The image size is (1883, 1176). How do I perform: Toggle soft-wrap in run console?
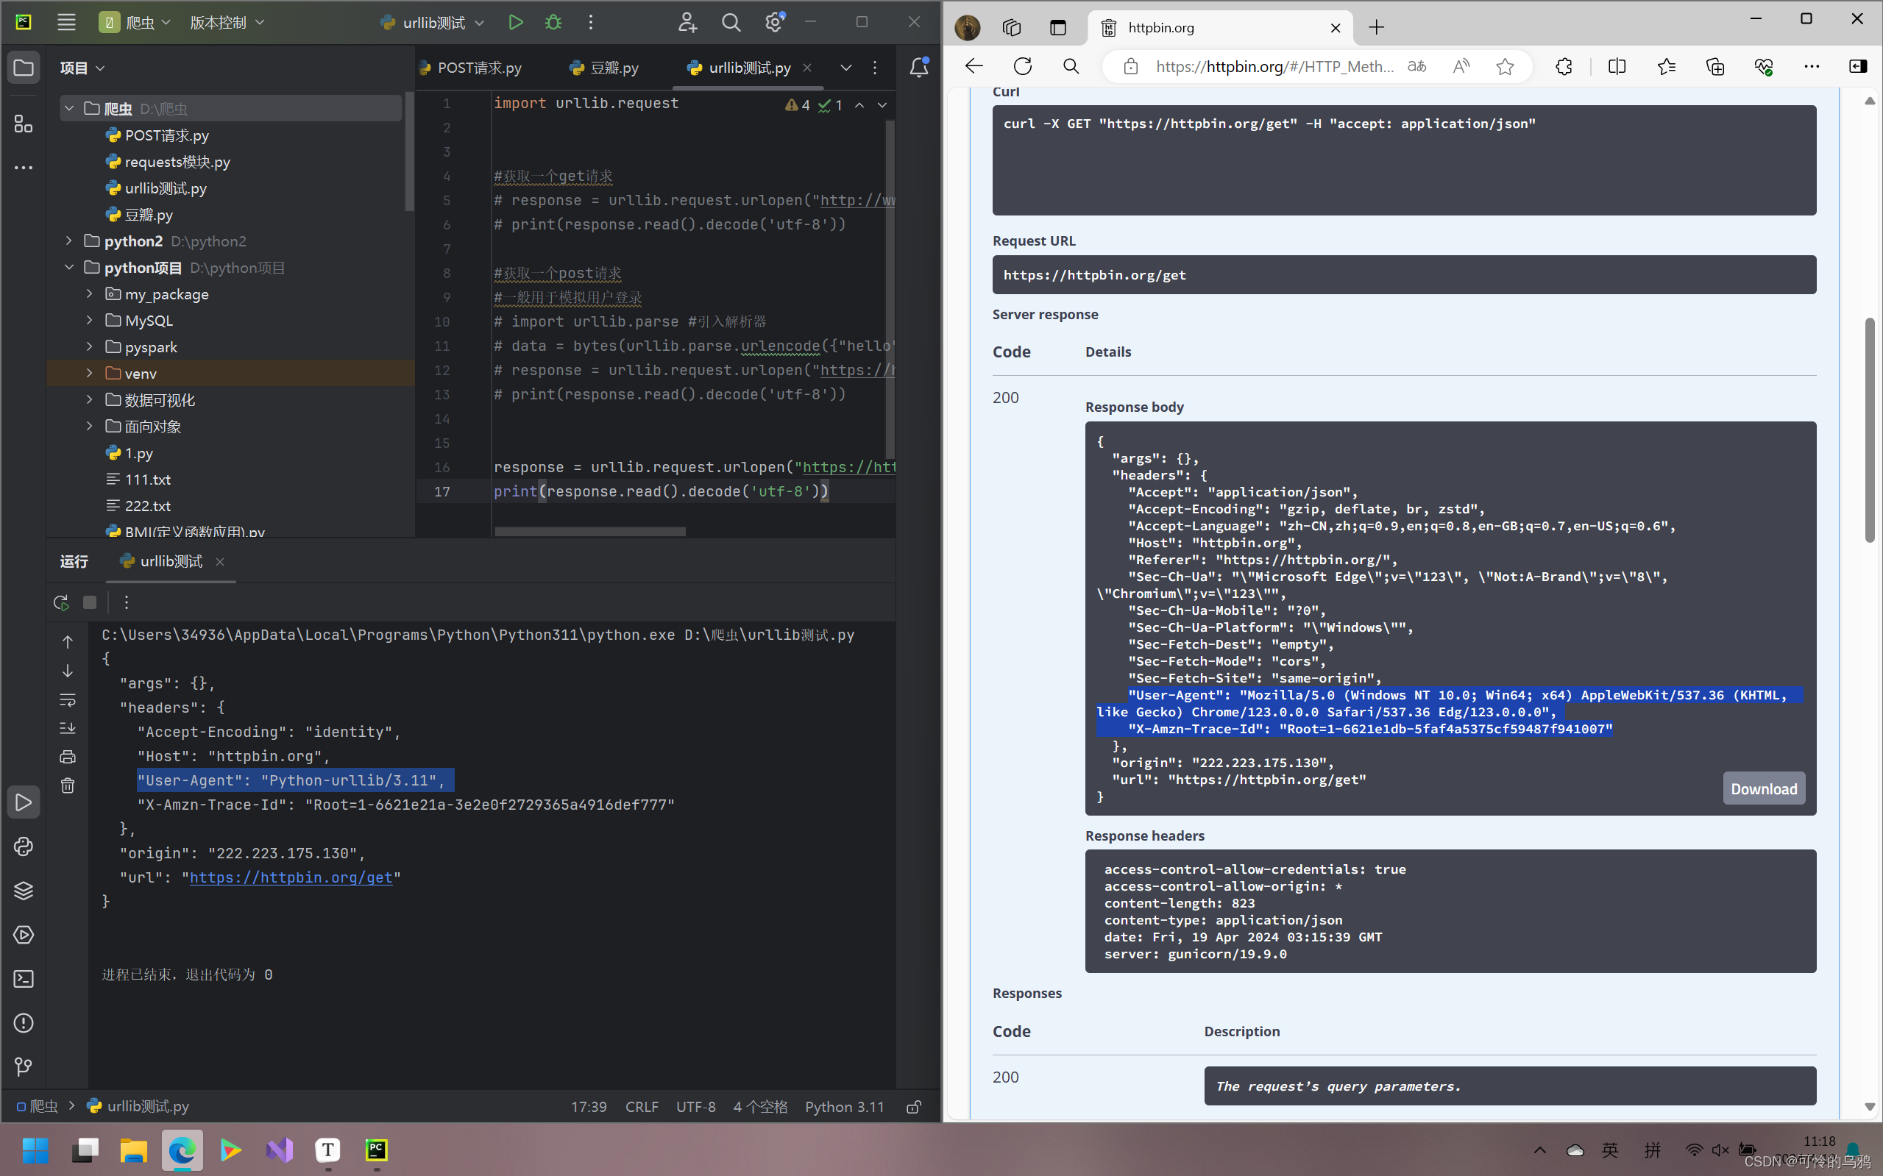(x=68, y=699)
